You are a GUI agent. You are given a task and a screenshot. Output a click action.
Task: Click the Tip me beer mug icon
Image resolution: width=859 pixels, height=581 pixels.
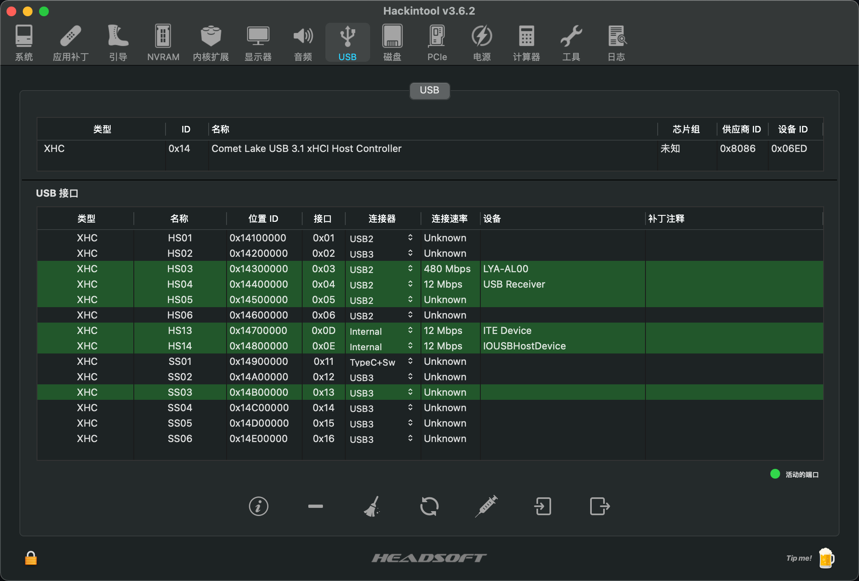[x=826, y=558]
